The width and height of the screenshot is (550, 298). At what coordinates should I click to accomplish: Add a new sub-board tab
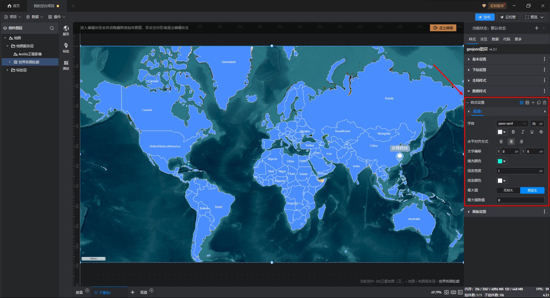click(x=132, y=292)
